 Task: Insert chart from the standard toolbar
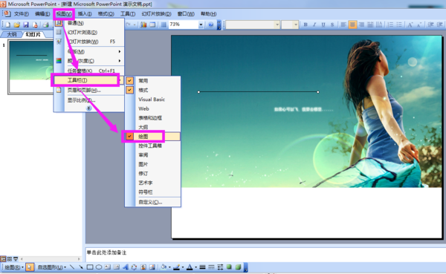tap(143, 25)
